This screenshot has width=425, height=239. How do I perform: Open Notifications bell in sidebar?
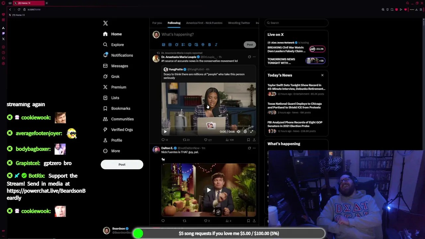tap(118, 55)
